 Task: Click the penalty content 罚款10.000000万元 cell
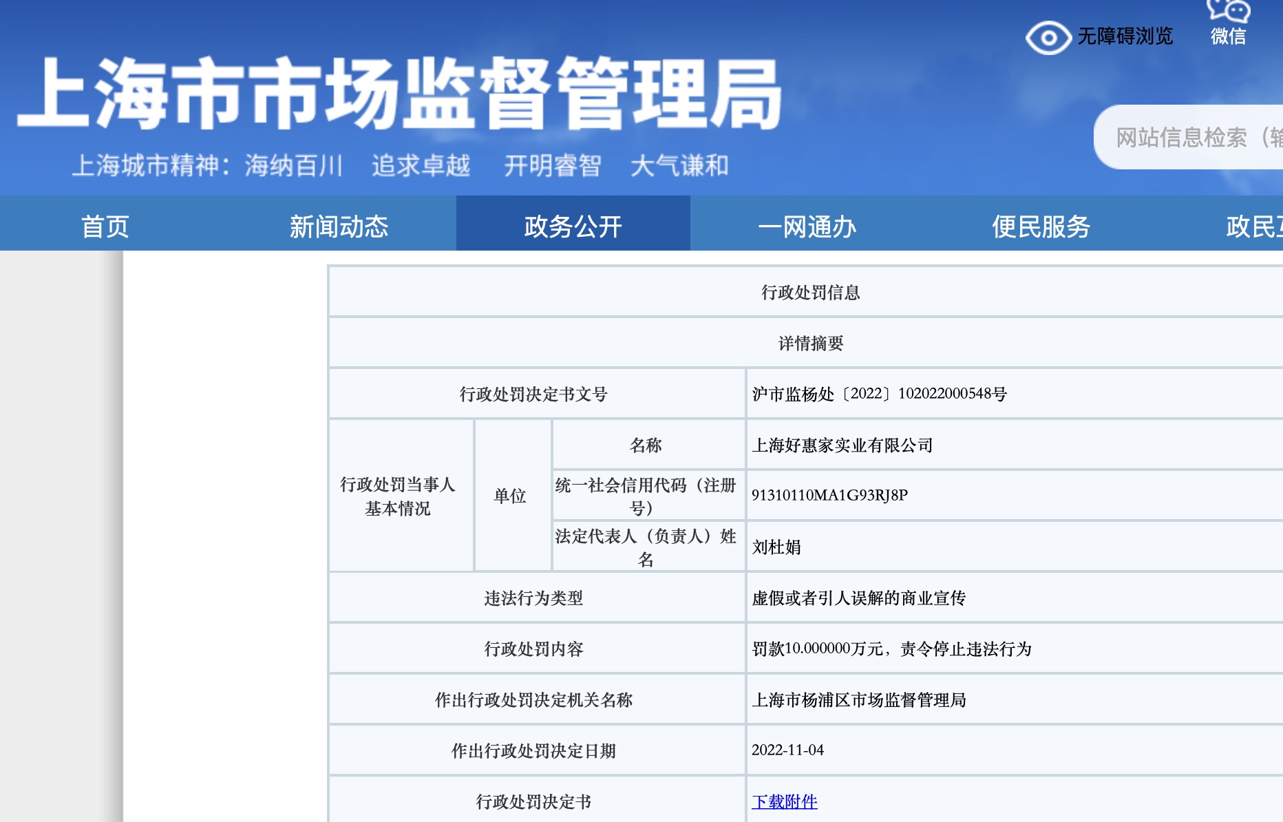click(x=891, y=649)
